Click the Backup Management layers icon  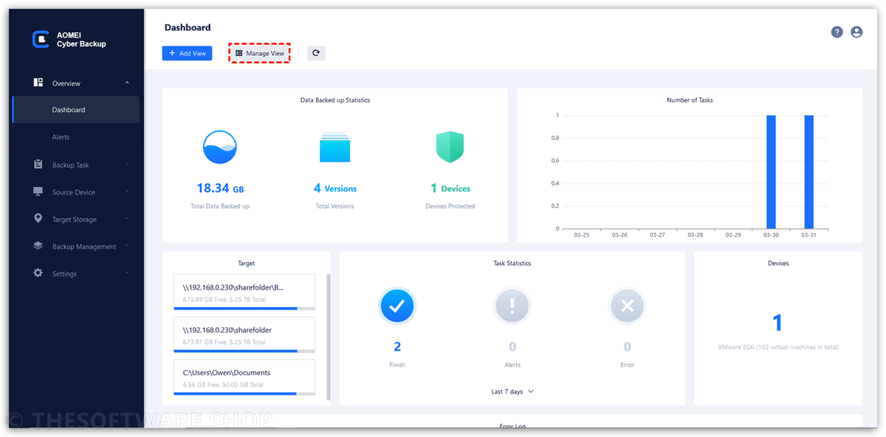click(38, 246)
